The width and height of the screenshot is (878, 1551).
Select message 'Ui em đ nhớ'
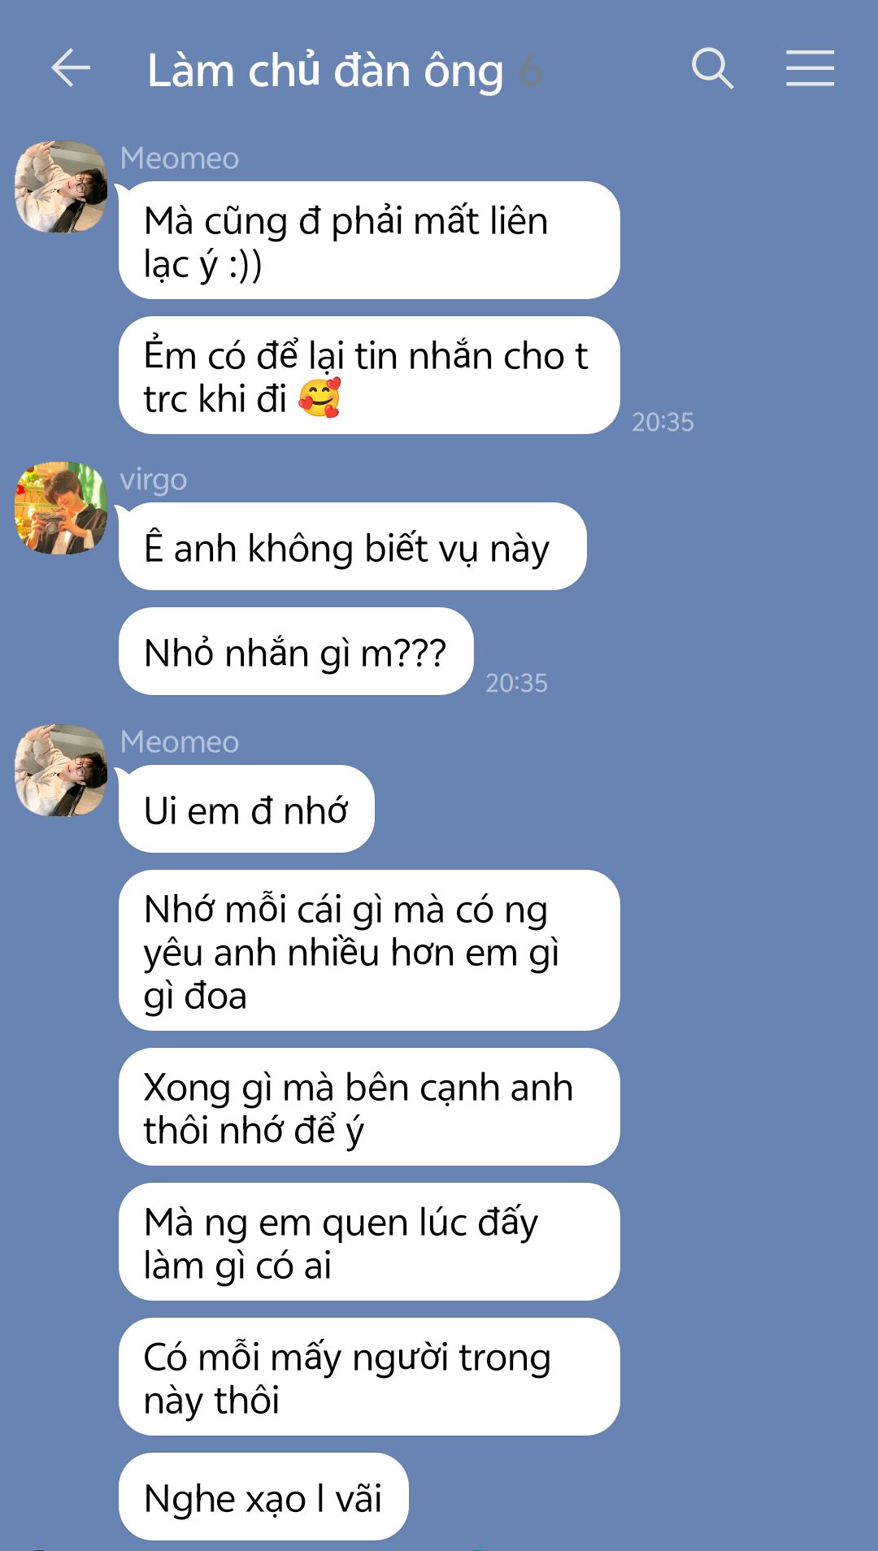pyautogui.click(x=246, y=809)
